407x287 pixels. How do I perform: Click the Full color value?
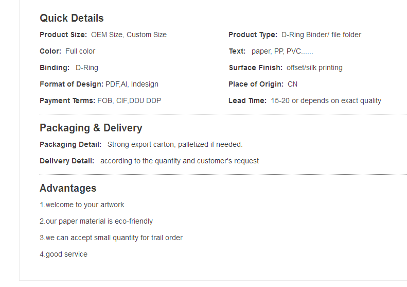(x=80, y=51)
